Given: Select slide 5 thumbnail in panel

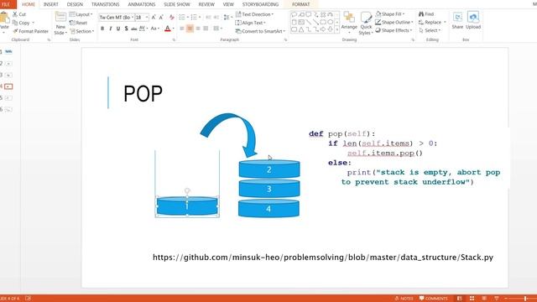Looking at the screenshot, I should click(x=8, y=98).
